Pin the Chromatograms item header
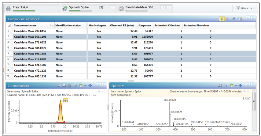The width and height of the screenshot is (261, 136). pyautogui.click(x=99, y=91)
